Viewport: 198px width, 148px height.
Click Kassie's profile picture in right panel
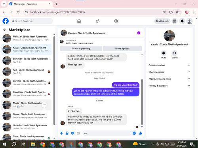(x=169, y=36)
